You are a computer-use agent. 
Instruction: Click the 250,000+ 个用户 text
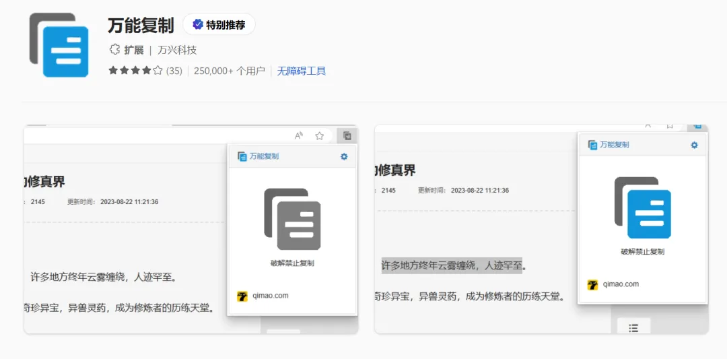point(229,71)
